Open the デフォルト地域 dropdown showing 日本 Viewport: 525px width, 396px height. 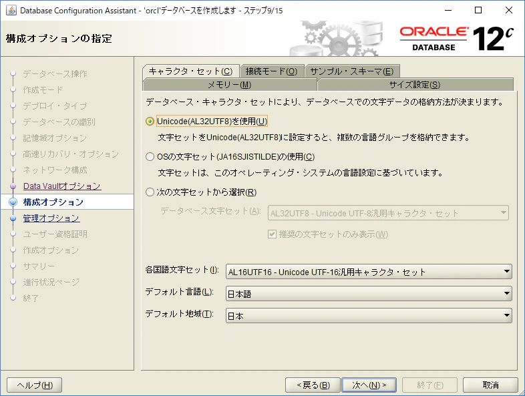[x=369, y=315]
